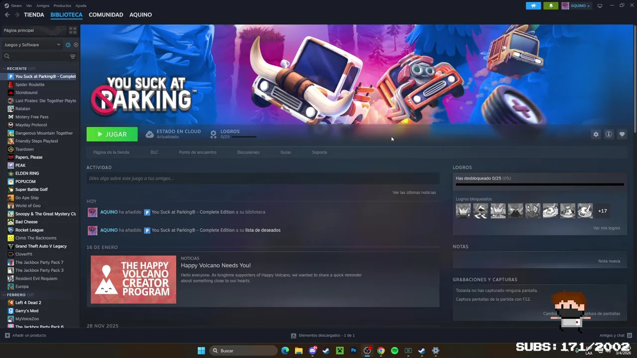The width and height of the screenshot is (637, 358).
Task: Toggle the ready-to-play filter icon
Action: point(76,45)
